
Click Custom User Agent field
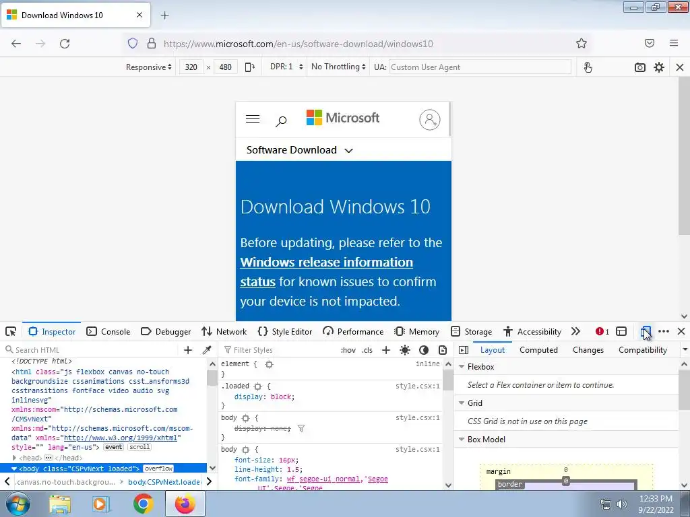[x=480, y=67]
